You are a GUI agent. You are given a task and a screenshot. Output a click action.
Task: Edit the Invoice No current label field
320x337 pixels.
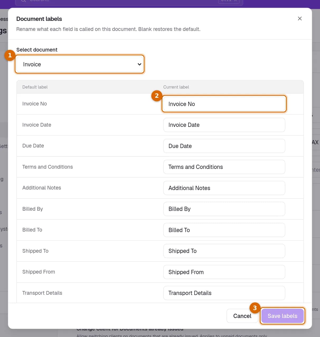coord(224,104)
